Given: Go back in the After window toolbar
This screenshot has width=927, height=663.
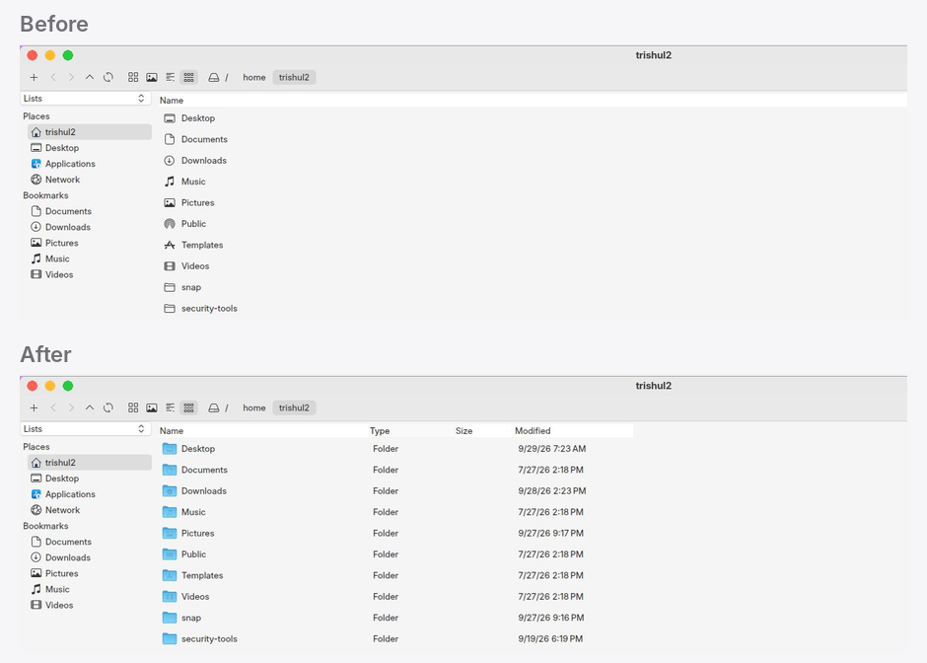Looking at the screenshot, I should coord(53,408).
